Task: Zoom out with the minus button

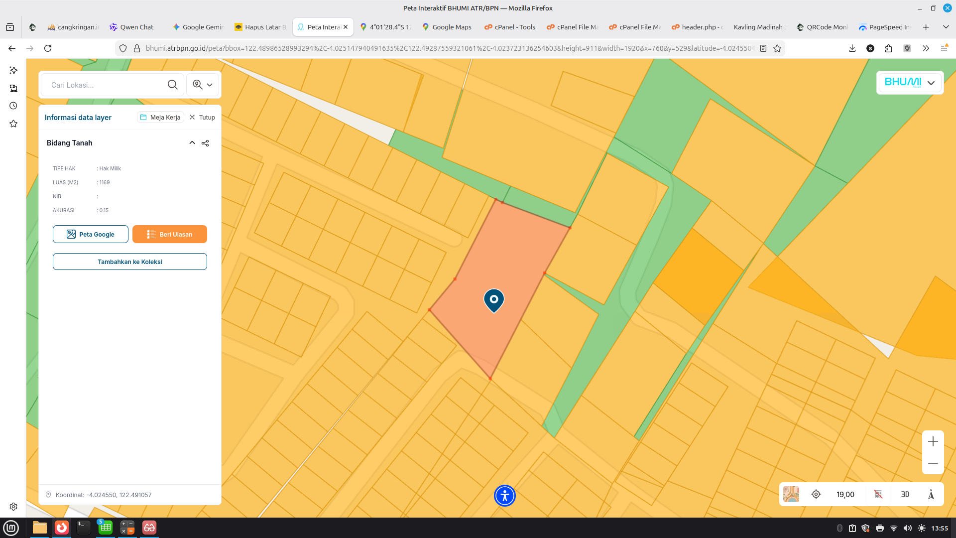Action: [x=933, y=463]
